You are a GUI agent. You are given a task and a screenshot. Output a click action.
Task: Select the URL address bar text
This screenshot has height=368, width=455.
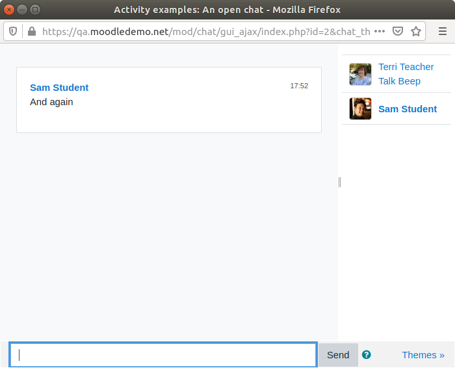pos(206,31)
